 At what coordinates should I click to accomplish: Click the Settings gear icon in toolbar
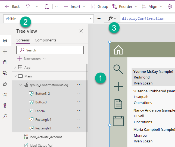(170, 6)
